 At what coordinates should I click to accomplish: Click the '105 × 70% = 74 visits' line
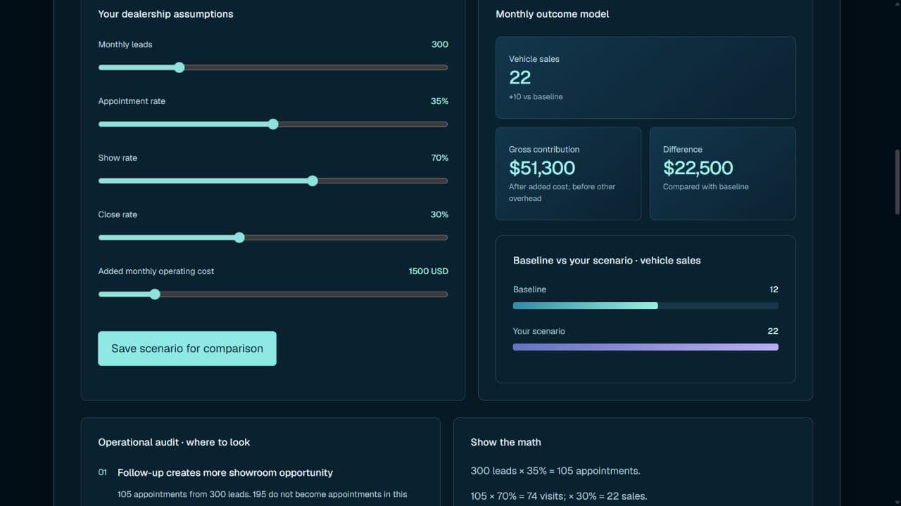tap(559, 496)
